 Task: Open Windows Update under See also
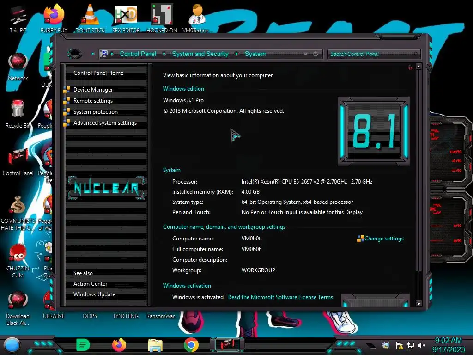point(94,294)
